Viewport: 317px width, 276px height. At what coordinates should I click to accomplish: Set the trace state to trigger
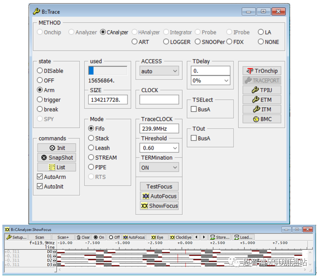pos(49,99)
